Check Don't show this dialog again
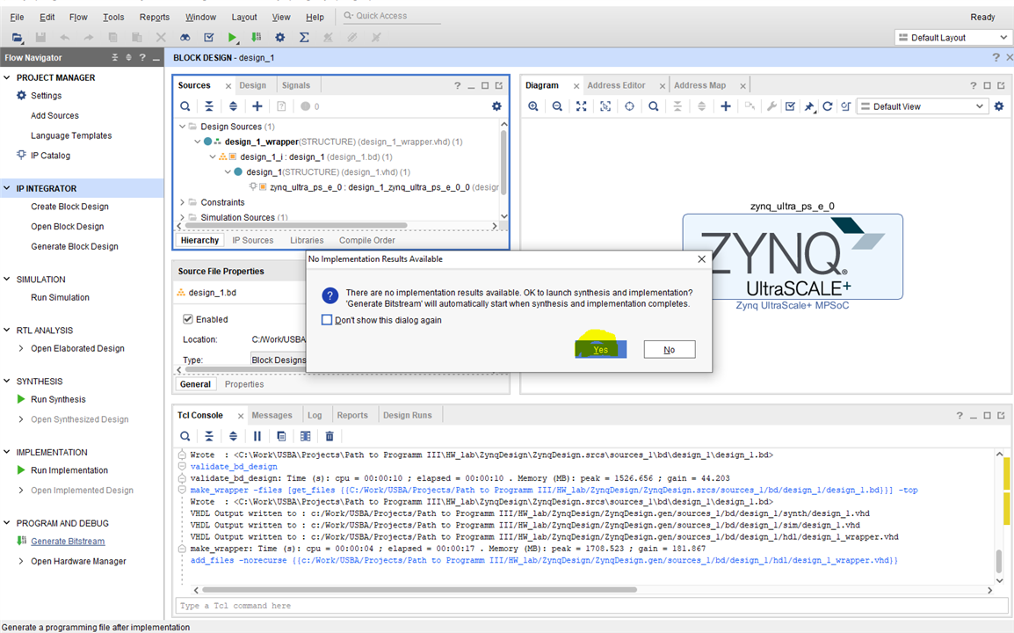Image resolution: width=1014 pixels, height=633 pixels. click(327, 320)
